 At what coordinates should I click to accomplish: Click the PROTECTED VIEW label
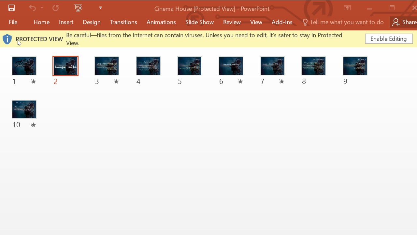click(x=39, y=39)
